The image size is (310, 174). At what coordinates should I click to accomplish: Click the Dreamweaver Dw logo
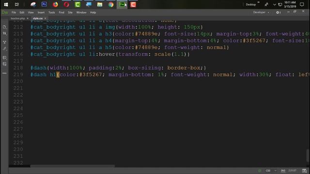(5, 13)
